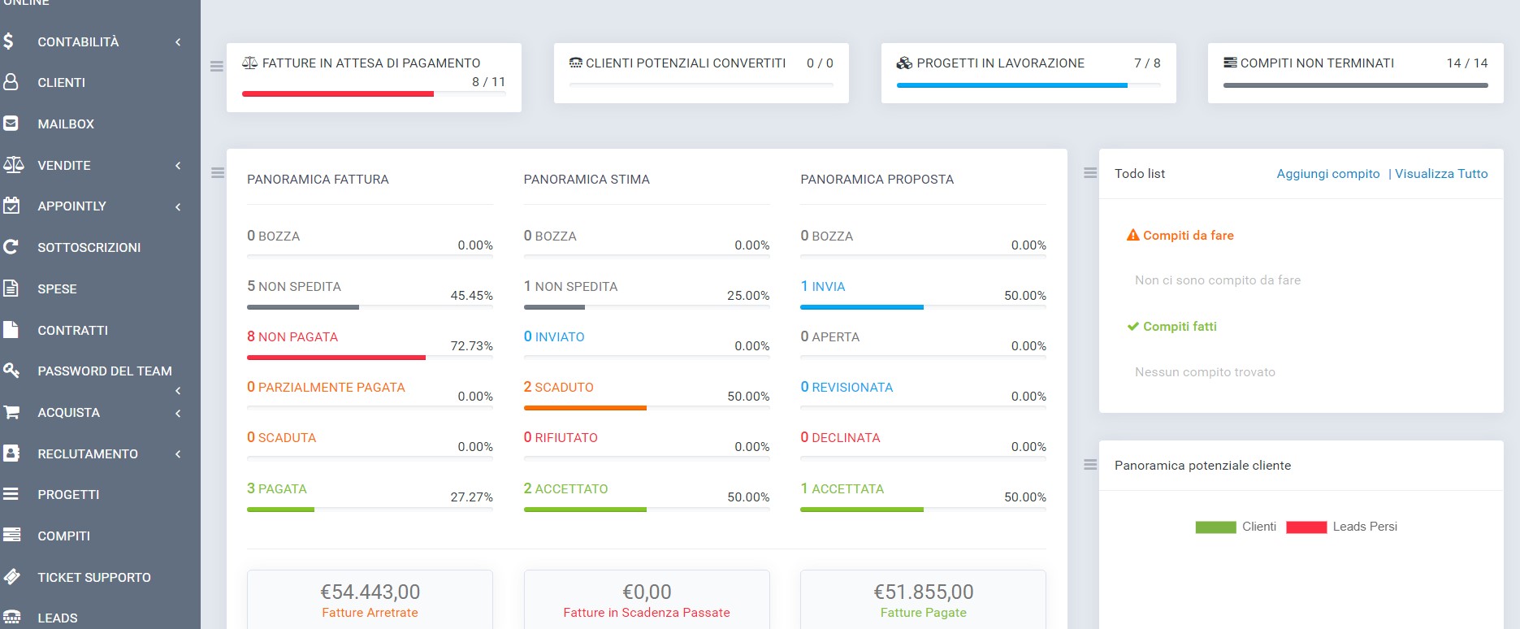1520x629 pixels.
Task: Click the badge icon beside Reclutamento
Action: click(x=11, y=453)
